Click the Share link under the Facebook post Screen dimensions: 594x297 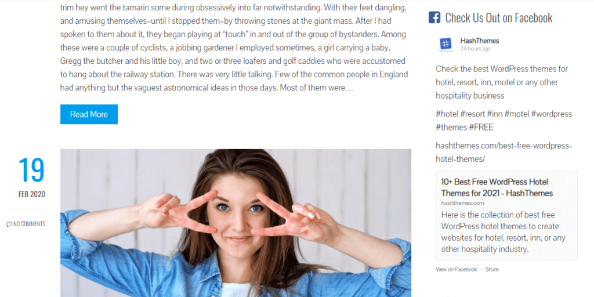tap(492, 269)
